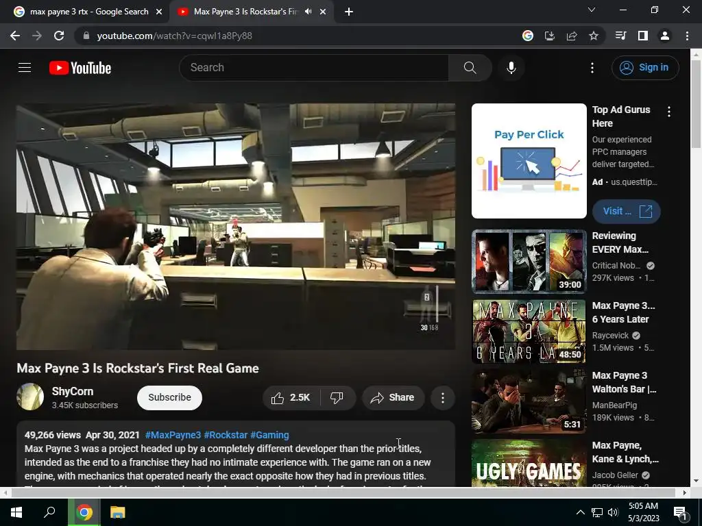The width and height of the screenshot is (702, 526).
Task: Open the YouTube hamburger guide menu
Action: coord(25,68)
